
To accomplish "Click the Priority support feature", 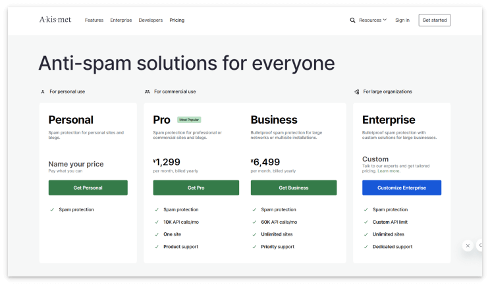I will tap(277, 247).
